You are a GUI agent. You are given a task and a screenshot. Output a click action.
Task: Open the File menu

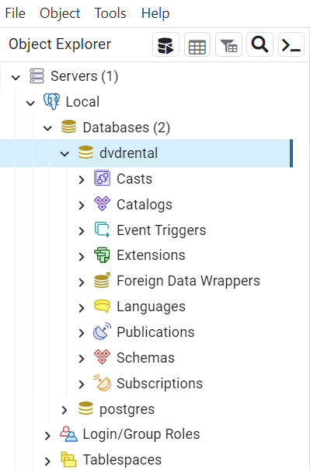pos(15,13)
